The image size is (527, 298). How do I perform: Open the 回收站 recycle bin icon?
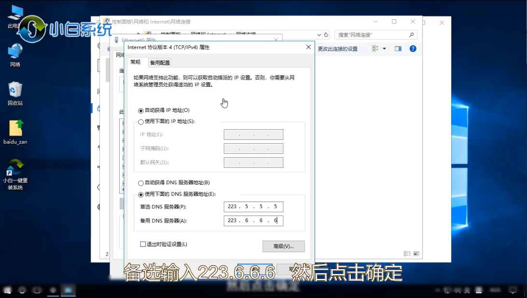click(x=15, y=94)
